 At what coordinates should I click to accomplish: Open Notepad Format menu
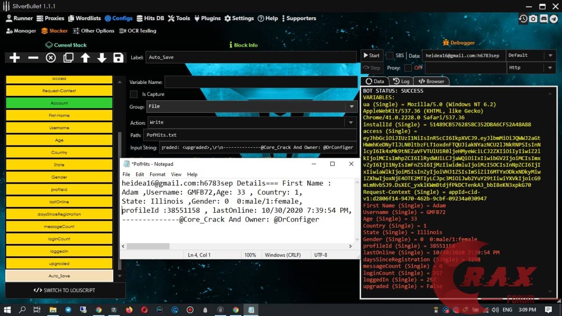[158, 174]
